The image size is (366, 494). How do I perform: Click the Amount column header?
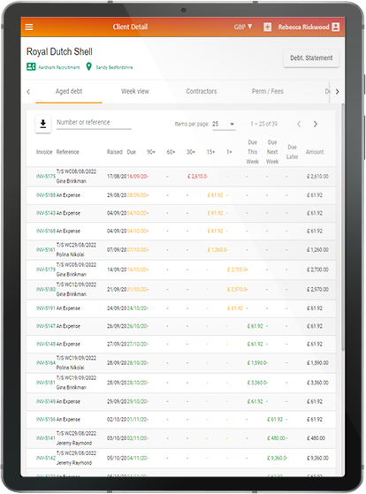click(x=315, y=152)
